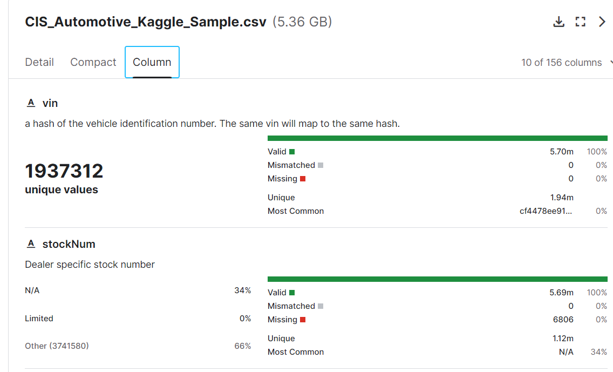Click the right chevron next to fullscreen
This screenshot has width=613, height=372.
602,22
